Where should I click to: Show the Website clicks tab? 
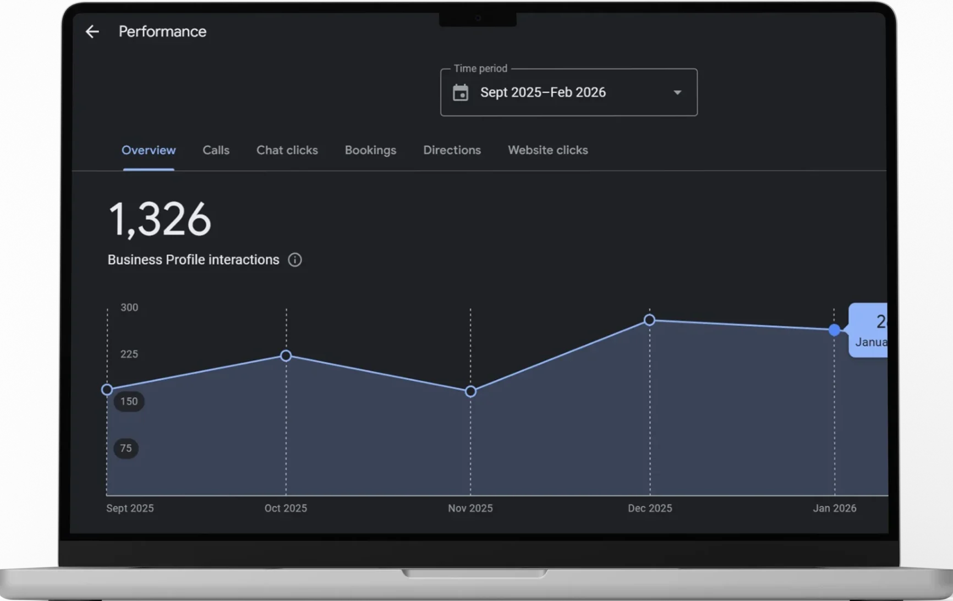click(x=547, y=150)
